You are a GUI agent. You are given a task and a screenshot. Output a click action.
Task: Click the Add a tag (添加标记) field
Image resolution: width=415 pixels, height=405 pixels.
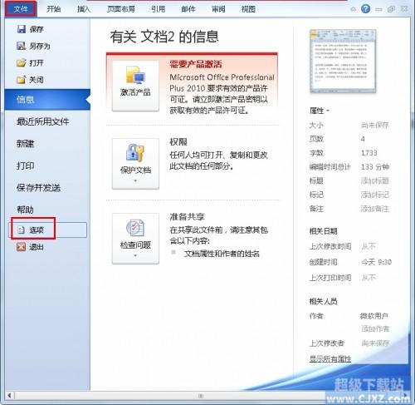(x=375, y=195)
